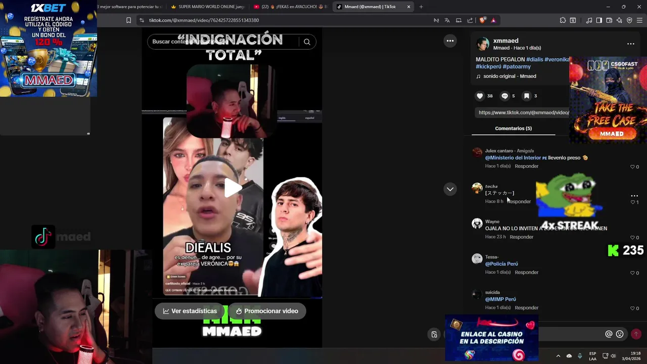This screenshot has height=364, width=647.
Task: Open Brave Wallet icon
Action: [609, 20]
